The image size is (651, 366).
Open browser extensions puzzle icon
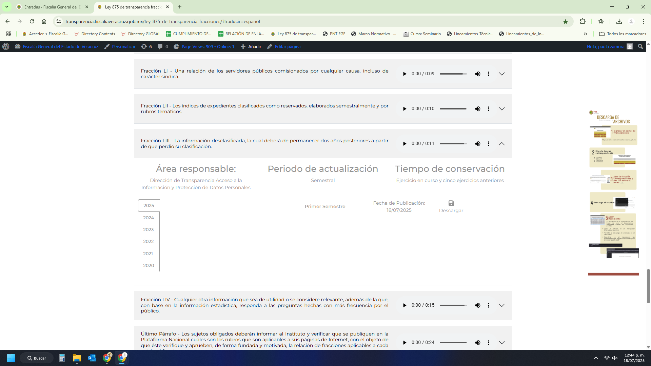[583, 21]
